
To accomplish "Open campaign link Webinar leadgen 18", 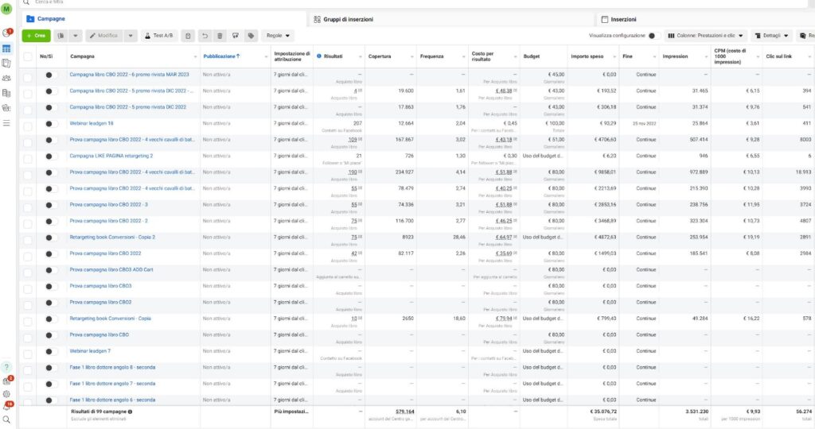I will (92, 123).
